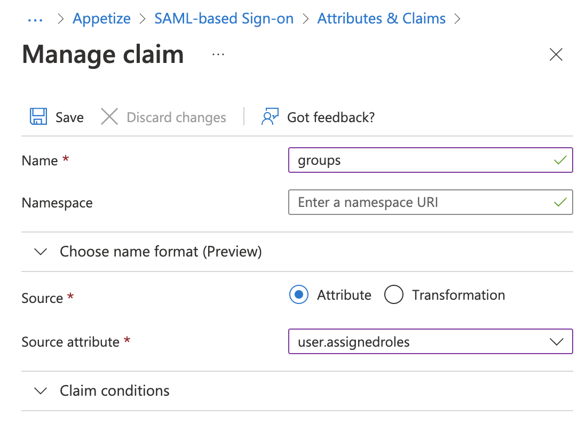
Task: Select the Attribute source radio button
Action: click(x=299, y=295)
